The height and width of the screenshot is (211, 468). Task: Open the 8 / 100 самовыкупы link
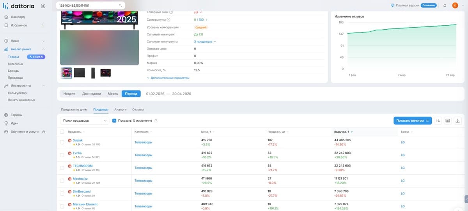(200, 20)
